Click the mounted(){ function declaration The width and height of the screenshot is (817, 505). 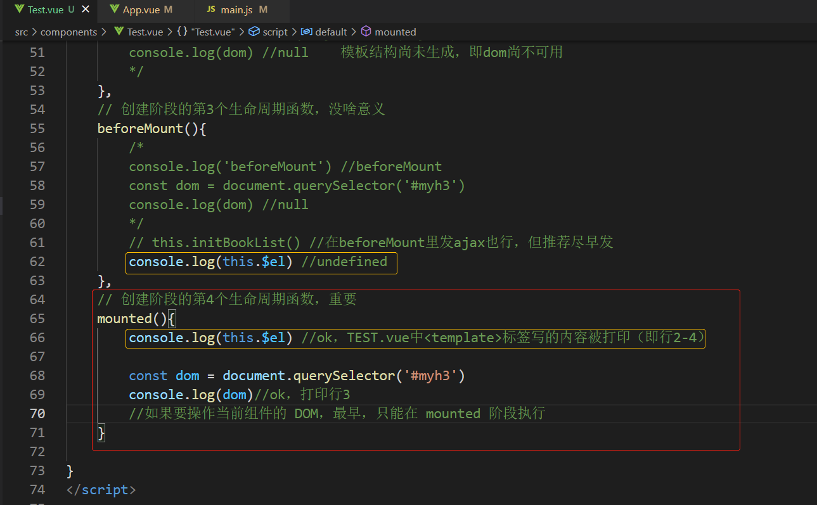tap(136, 318)
